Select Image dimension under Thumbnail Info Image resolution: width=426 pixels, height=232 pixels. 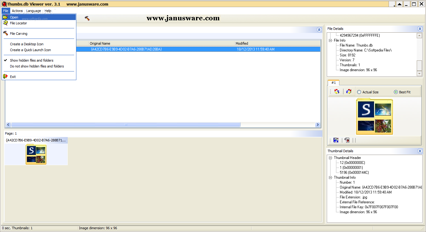tap(358, 212)
